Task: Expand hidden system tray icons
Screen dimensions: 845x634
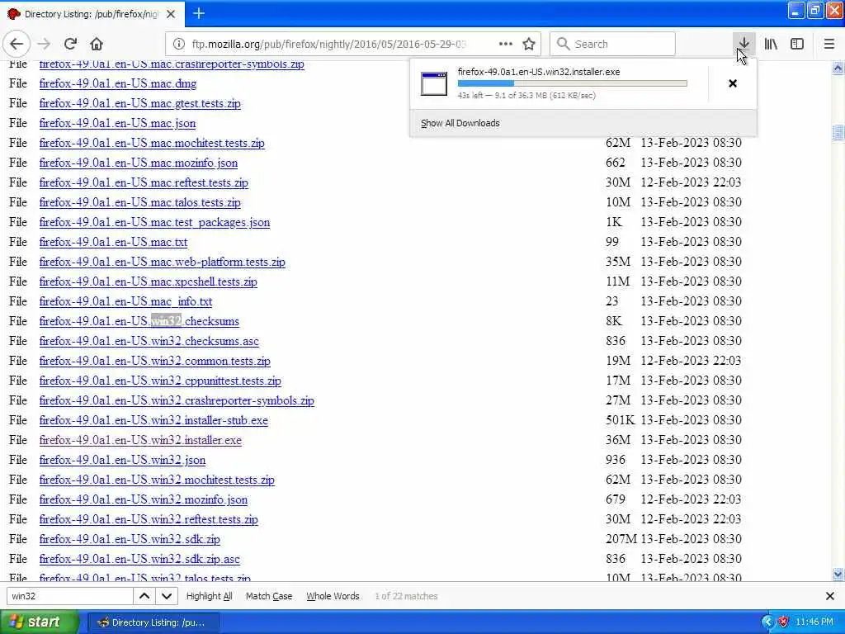Action: [767, 622]
